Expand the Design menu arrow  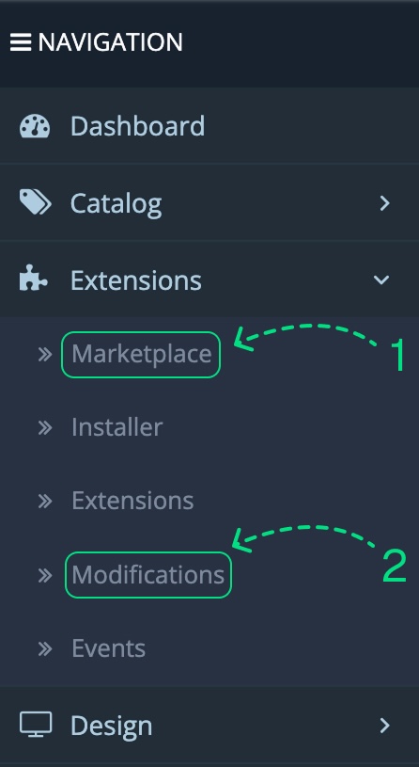385,726
